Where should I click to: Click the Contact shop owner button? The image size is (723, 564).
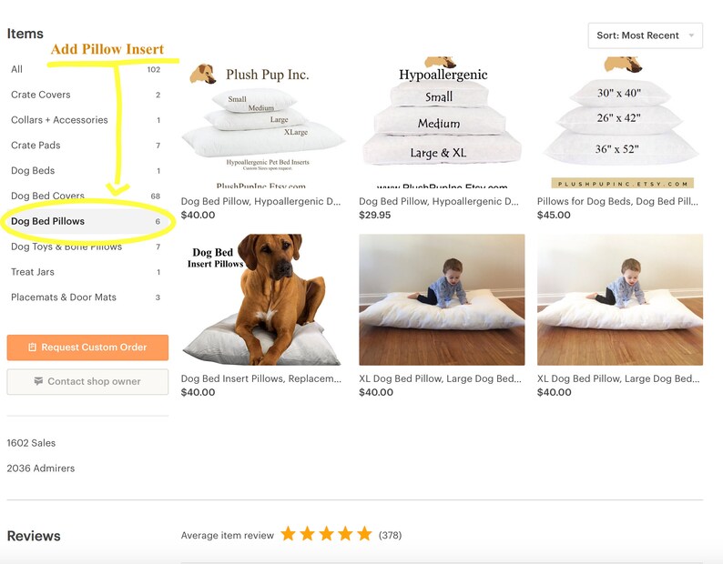pyautogui.click(x=87, y=381)
